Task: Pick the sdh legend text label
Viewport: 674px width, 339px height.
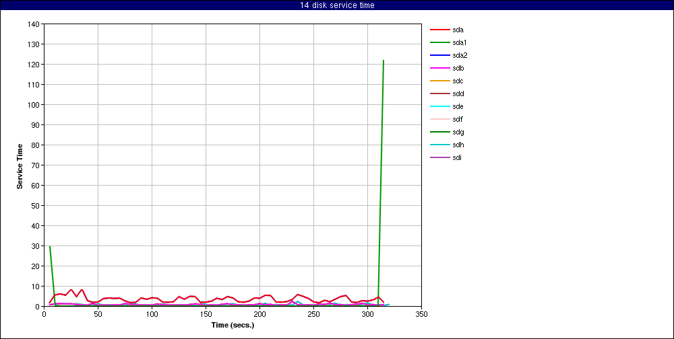Action: click(x=458, y=145)
